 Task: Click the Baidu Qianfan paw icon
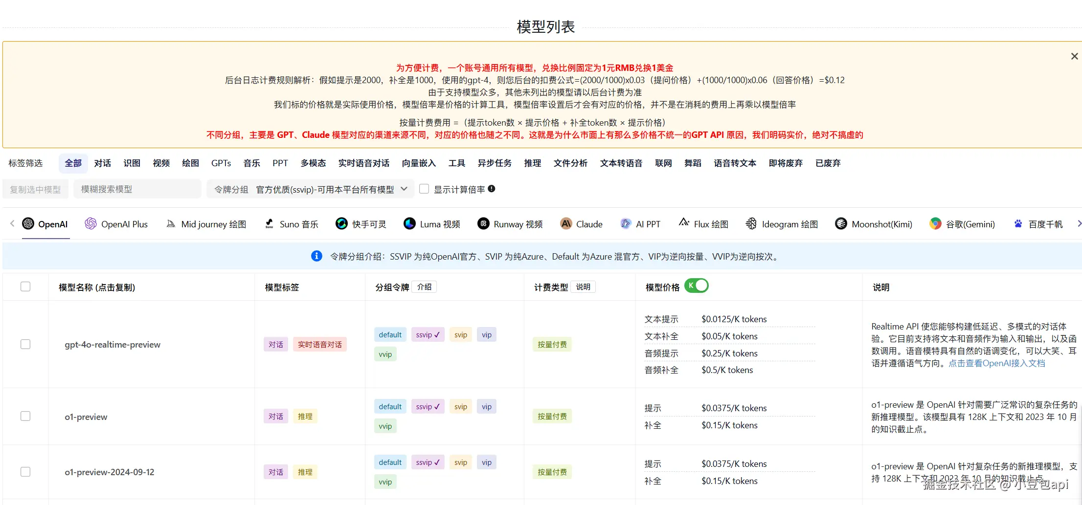click(1018, 224)
